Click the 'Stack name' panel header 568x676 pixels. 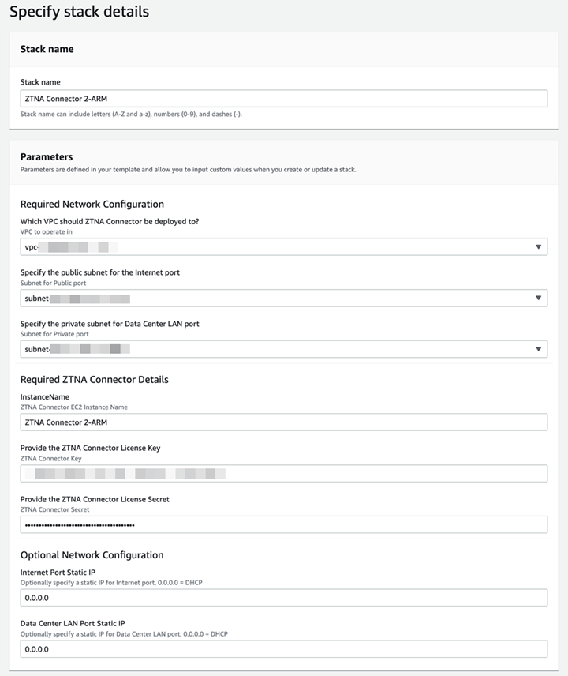click(x=47, y=49)
